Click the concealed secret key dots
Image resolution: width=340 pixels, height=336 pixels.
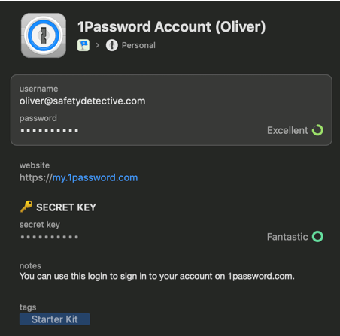click(50, 237)
